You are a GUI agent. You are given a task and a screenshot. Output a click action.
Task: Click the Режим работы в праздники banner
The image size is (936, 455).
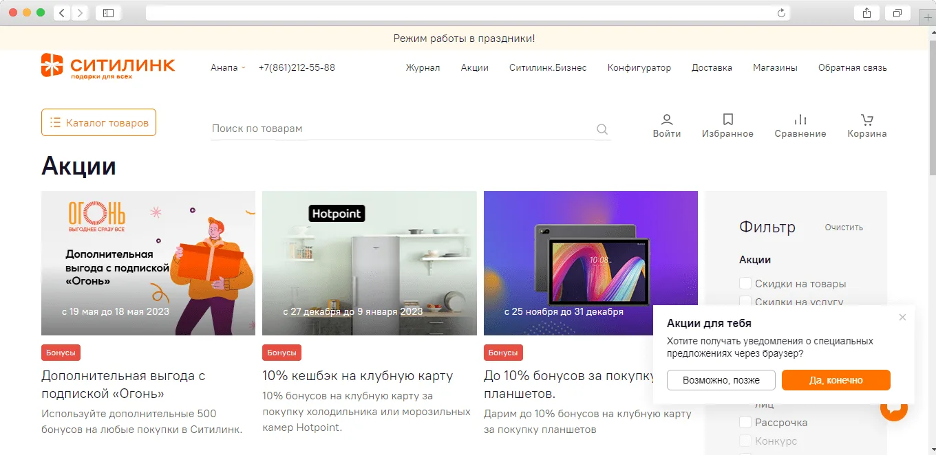pos(464,38)
